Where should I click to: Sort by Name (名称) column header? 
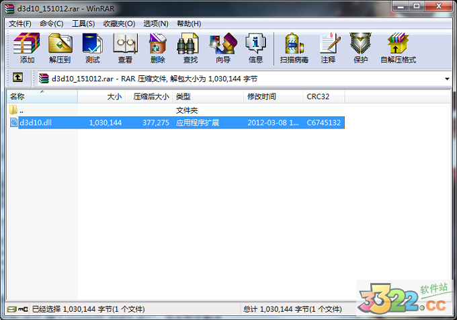pos(42,96)
